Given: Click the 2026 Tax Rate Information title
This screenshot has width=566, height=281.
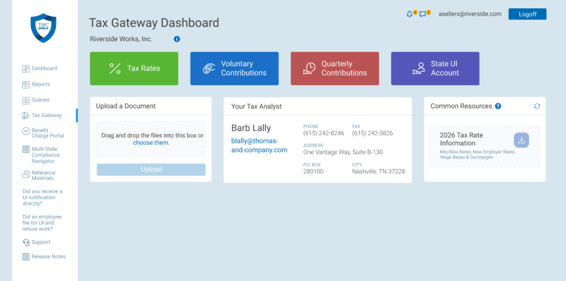Looking at the screenshot, I should (x=462, y=139).
